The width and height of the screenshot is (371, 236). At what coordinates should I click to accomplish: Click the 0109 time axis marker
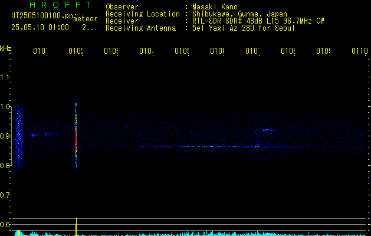[323, 51]
